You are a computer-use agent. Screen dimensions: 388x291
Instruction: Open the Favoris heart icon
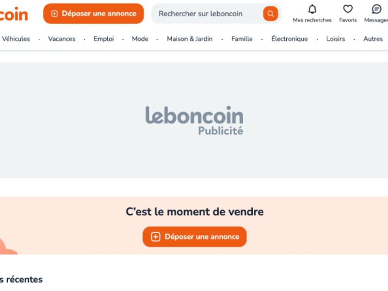click(348, 9)
